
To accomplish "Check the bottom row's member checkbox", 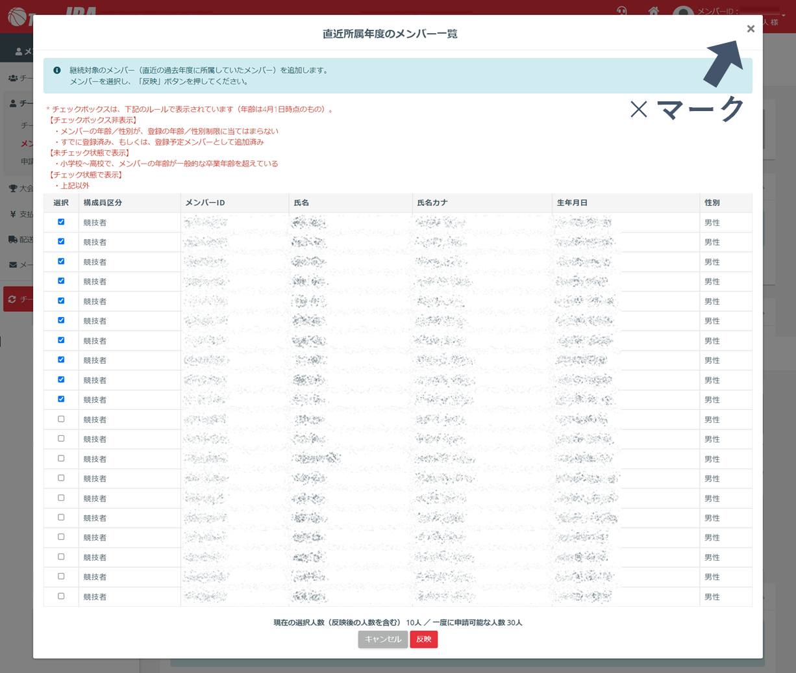I will pyautogui.click(x=61, y=596).
